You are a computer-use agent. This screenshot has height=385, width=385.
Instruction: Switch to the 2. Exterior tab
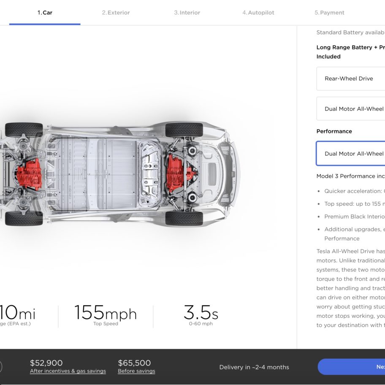click(116, 13)
